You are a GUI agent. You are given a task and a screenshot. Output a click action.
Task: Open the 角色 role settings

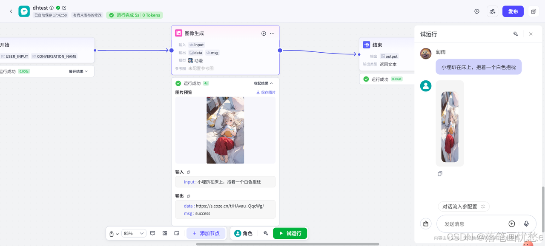pos(244,233)
